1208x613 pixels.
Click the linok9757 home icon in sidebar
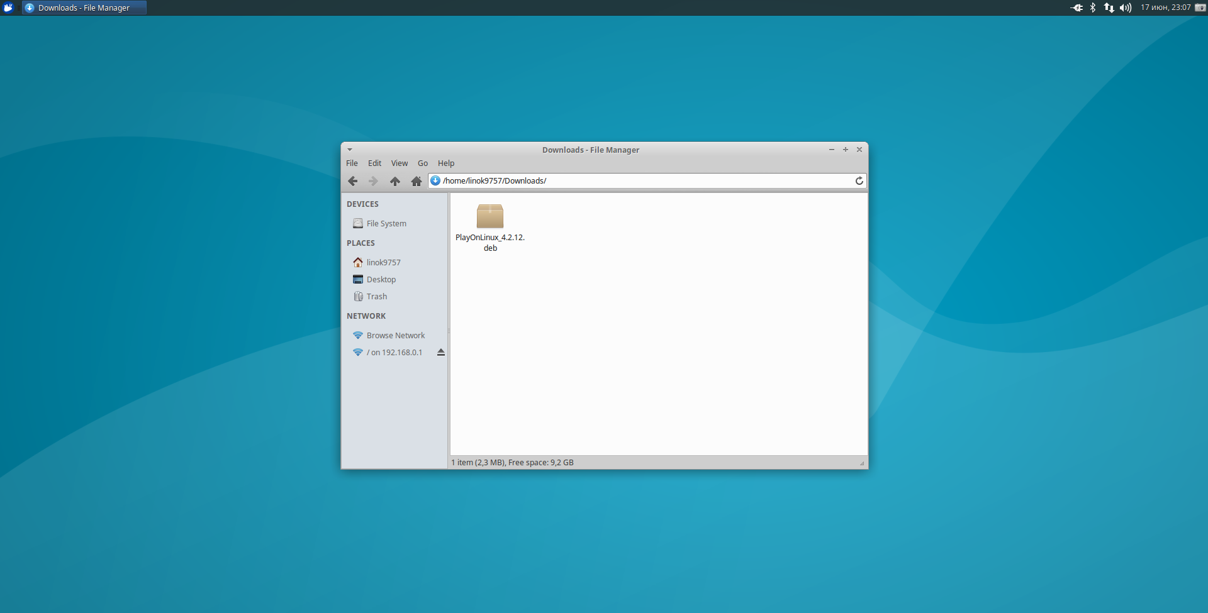pyautogui.click(x=358, y=262)
